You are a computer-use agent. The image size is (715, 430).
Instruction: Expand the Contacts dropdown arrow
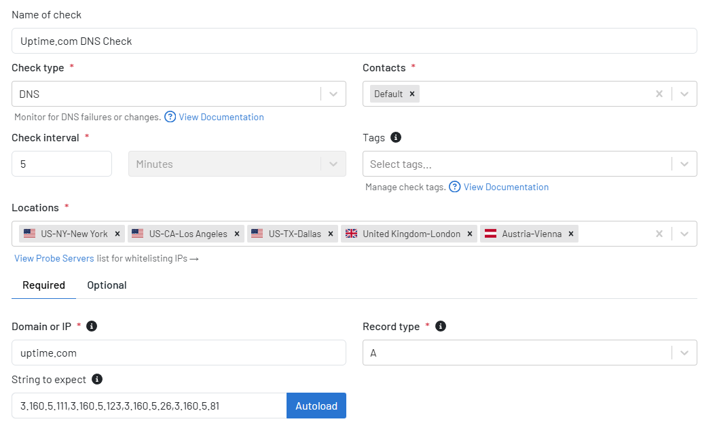[684, 94]
